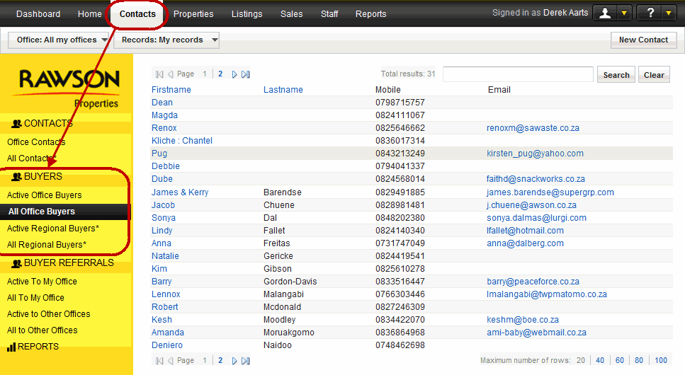Image resolution: width=685 pixels, height=375 pixels.
Task: Jump to first page in top pagination
Action: pyautogui.click(x=159, y=74)
